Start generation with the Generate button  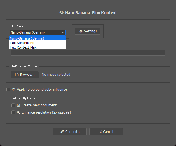pos(70,132)
